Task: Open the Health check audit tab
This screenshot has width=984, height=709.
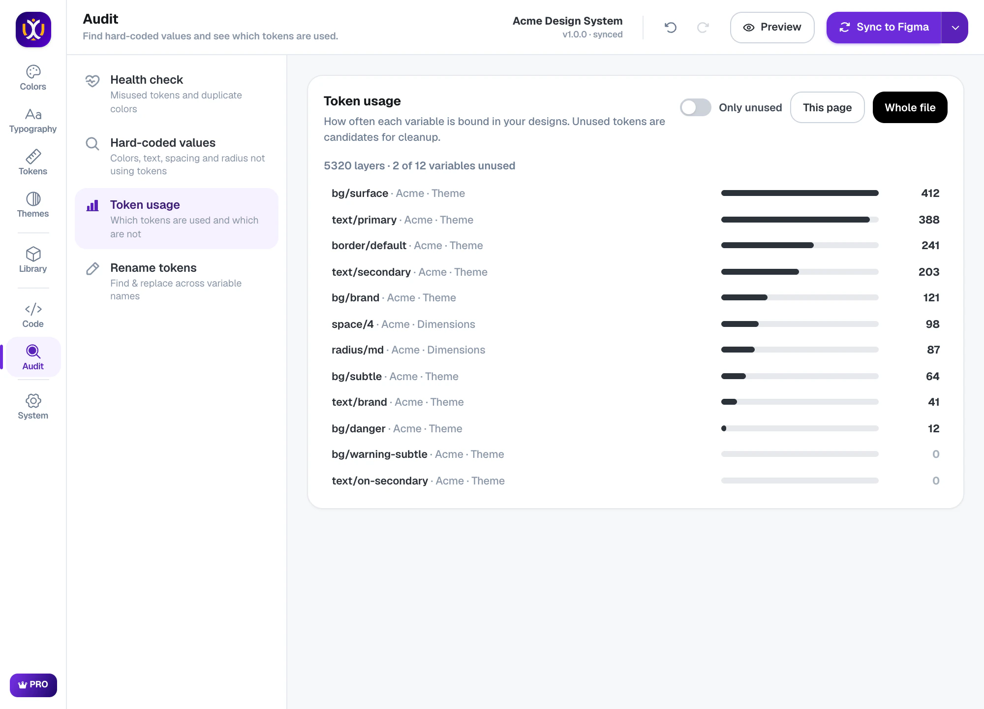Action: point(177,94)
